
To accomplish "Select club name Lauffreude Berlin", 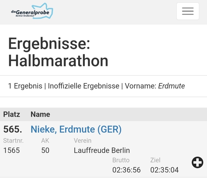I will pos(102,150).
